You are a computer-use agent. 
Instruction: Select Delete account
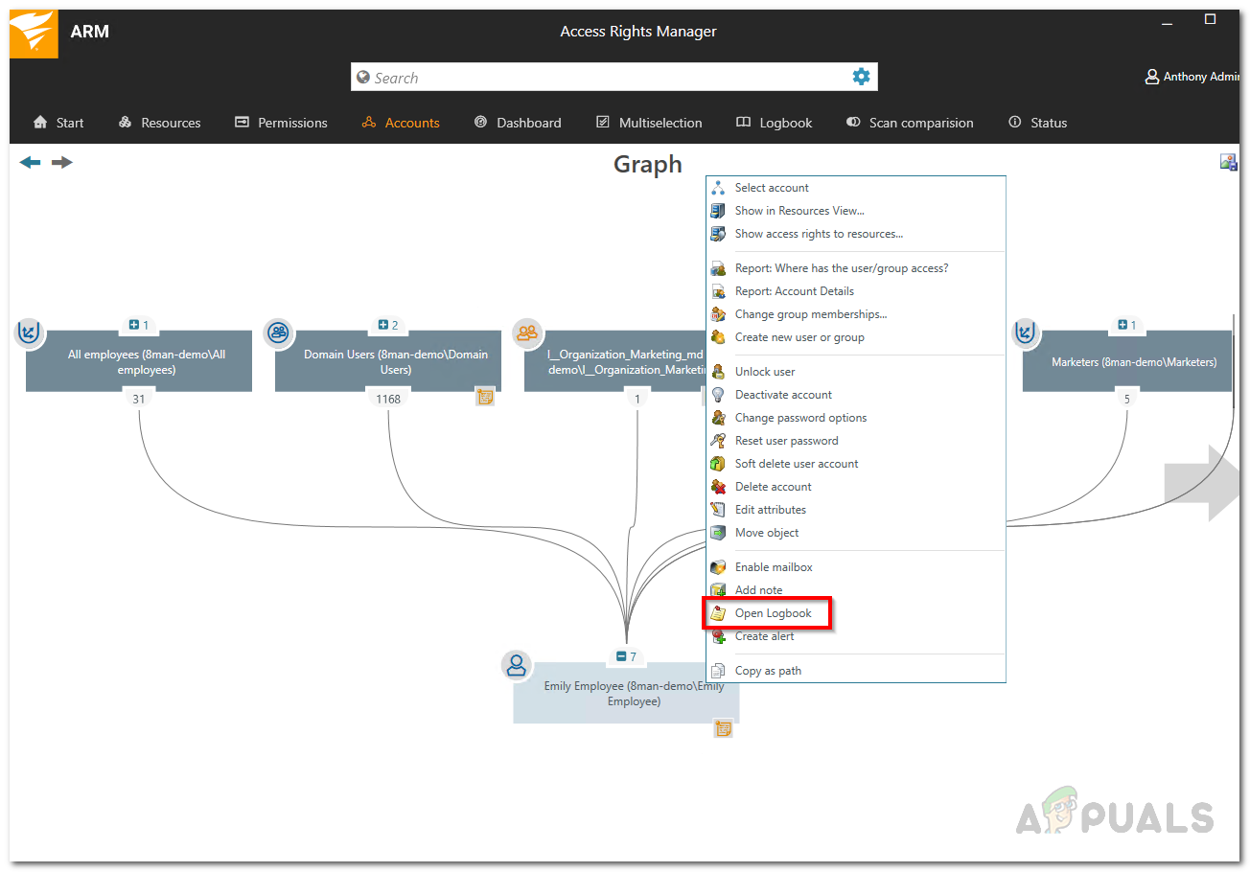856,487
